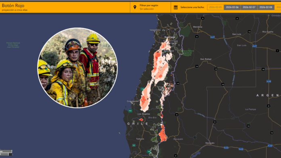Click the Parque Nacional Archipiélago Juan Fernández label
The image size is (281, 158).
click(x=13, y=45)
